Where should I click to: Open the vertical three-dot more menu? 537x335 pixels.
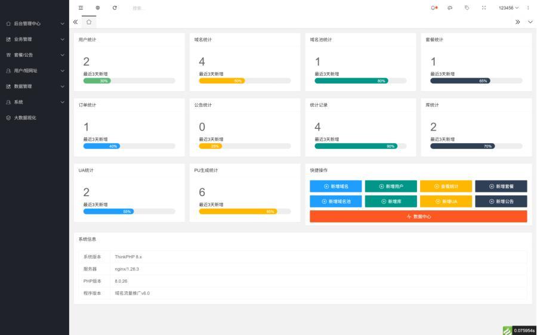click(528, 8)
